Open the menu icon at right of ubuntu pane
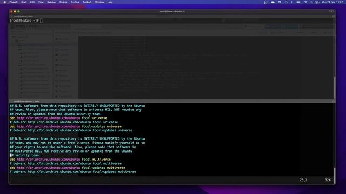Image resolution: width=346 pixels, height=194 pixels. click(334, 101)
